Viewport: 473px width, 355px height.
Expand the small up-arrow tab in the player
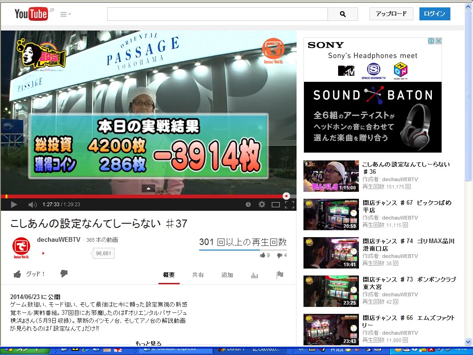coord(148,189)
